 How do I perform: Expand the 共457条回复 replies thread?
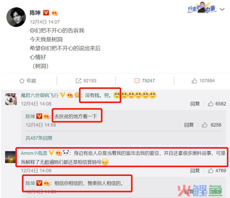pos(39,138)
